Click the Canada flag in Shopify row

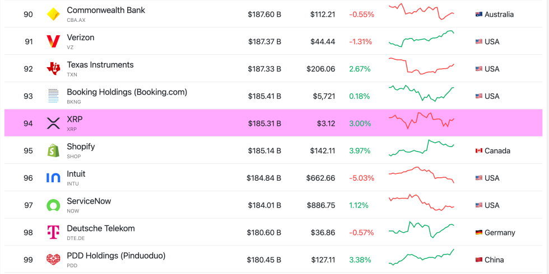(479, 151)
